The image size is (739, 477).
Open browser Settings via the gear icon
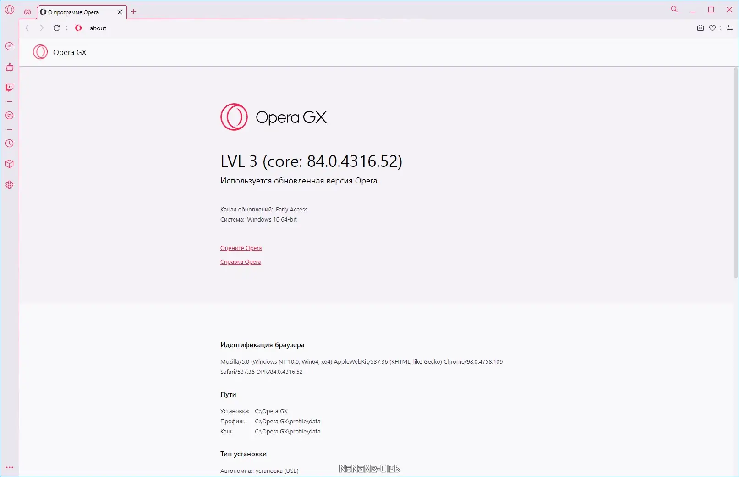10,184
